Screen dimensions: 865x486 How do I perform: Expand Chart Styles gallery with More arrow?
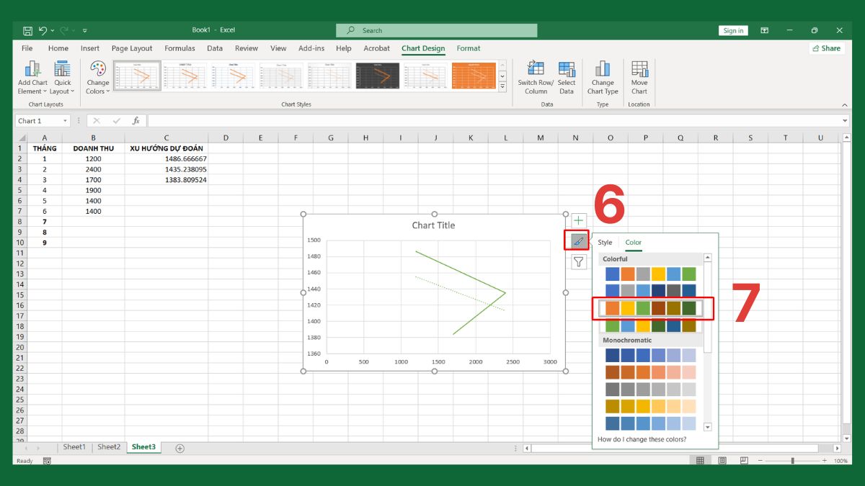point(502,87)
